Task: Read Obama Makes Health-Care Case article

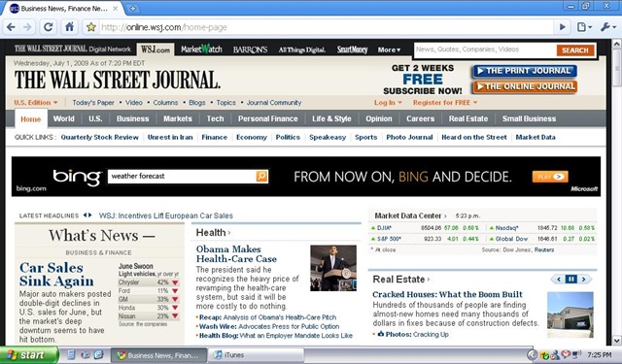Action: tap(236, 254)
